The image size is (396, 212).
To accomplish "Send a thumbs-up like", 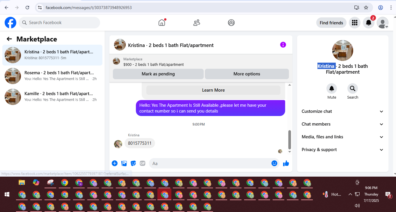I will point(286,163).
